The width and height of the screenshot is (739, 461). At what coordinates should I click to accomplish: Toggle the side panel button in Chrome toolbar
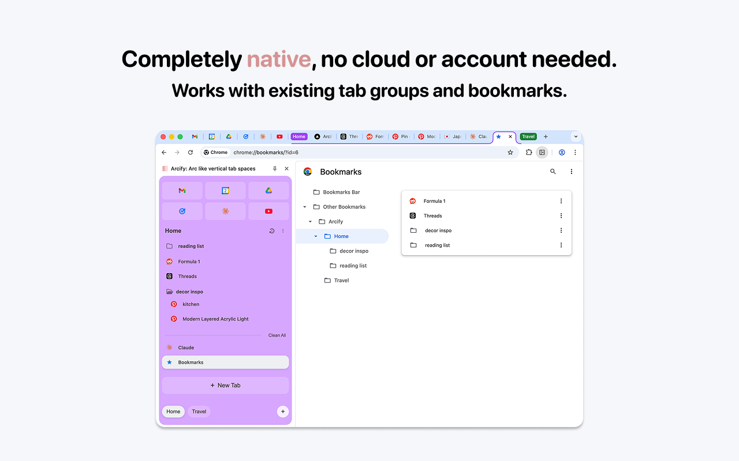542,152
